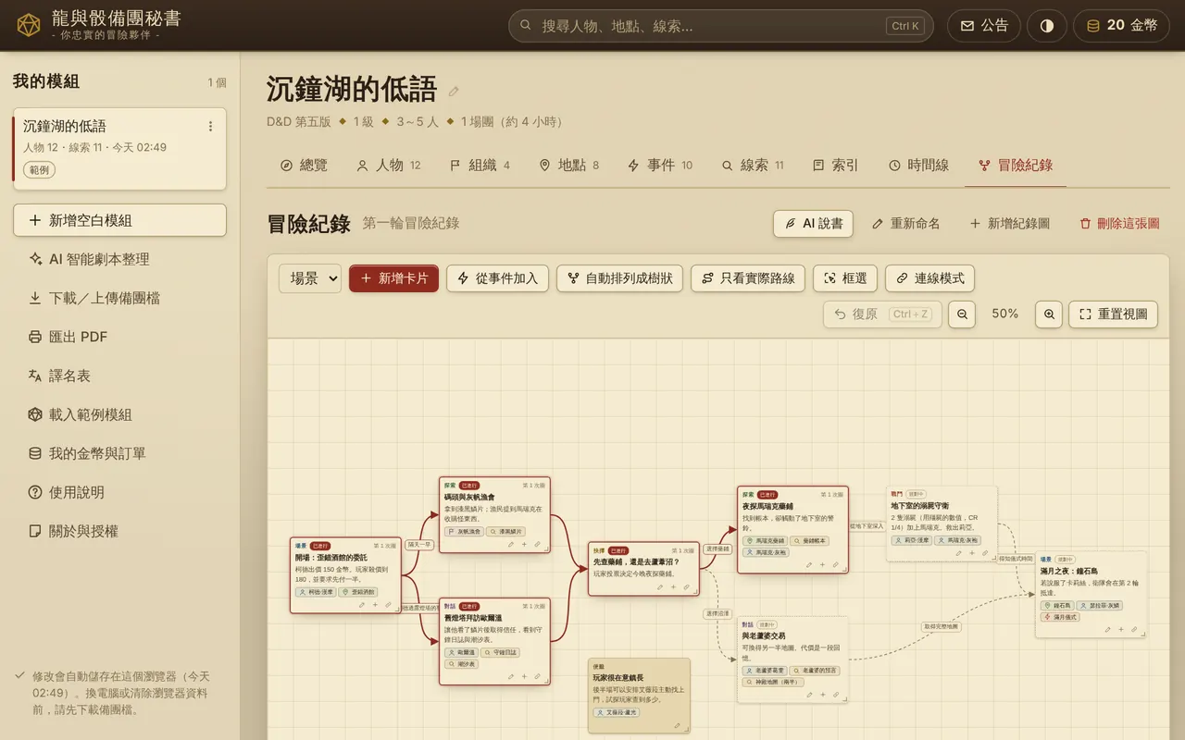Switch to the 線索 tab
Image resolution: width=1185 pixels, height=740 pixels.
(753, 166)
